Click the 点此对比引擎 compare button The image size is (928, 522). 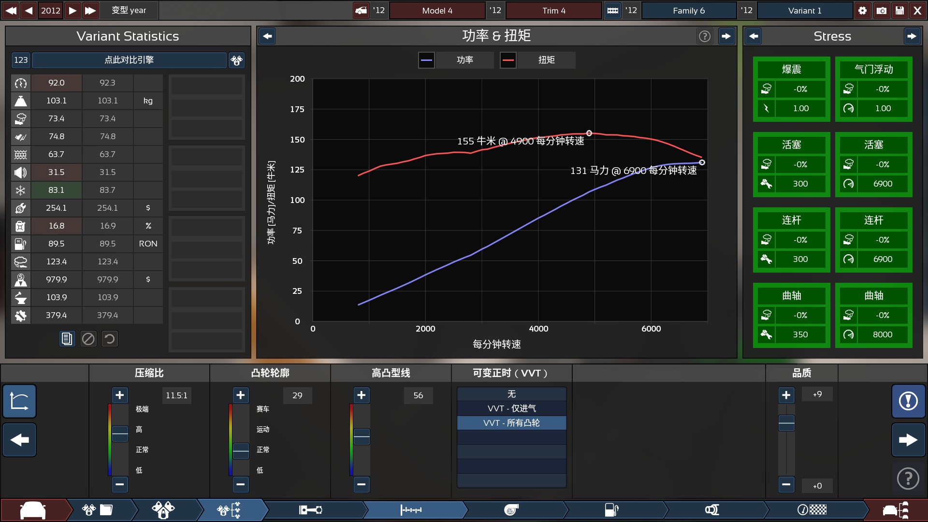129,60
